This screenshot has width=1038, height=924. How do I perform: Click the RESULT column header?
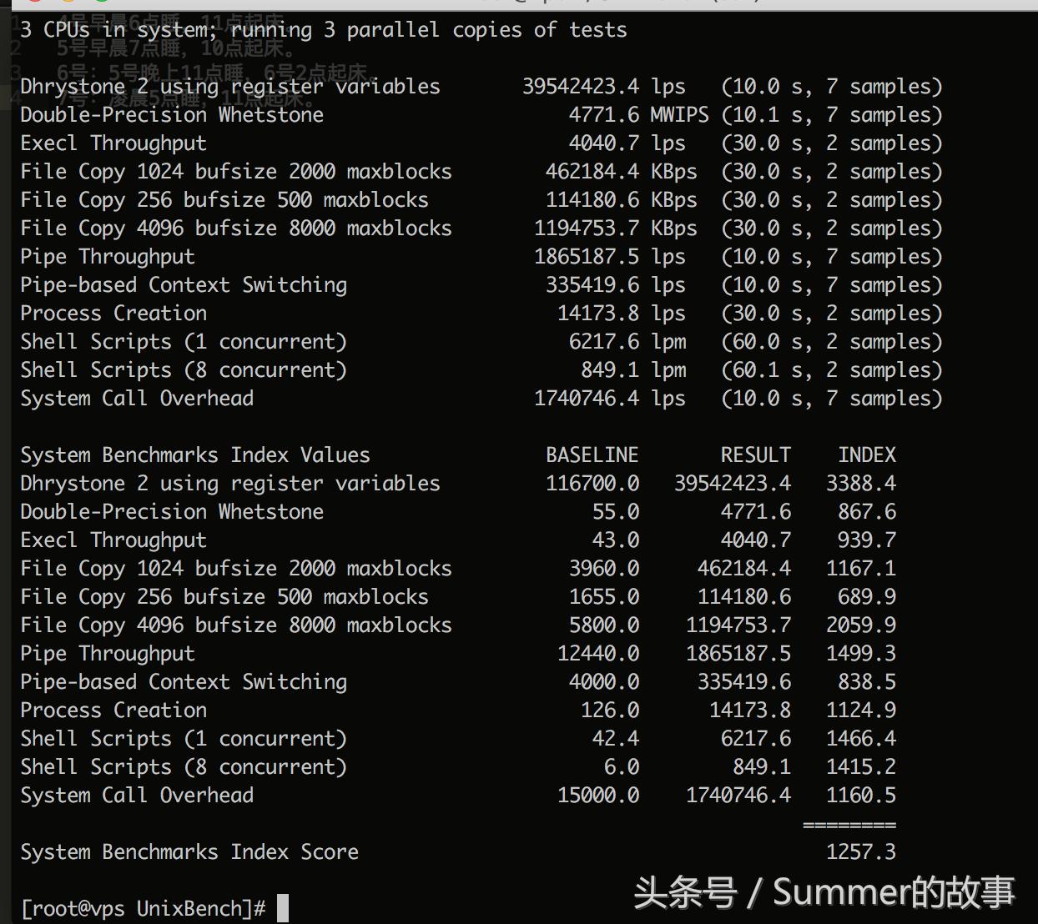pyautogui.click(x=755, y=454)
